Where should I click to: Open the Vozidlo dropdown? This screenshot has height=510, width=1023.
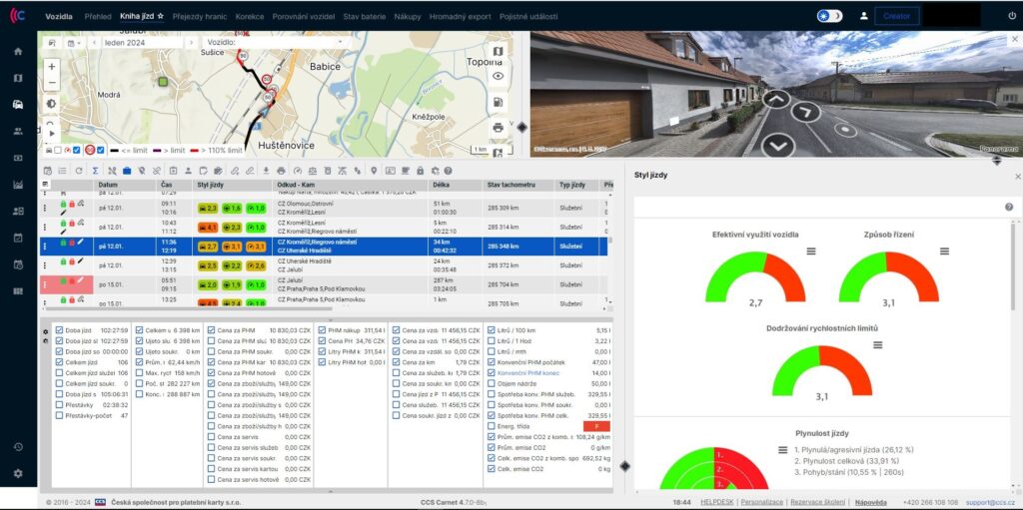[276, 42]
